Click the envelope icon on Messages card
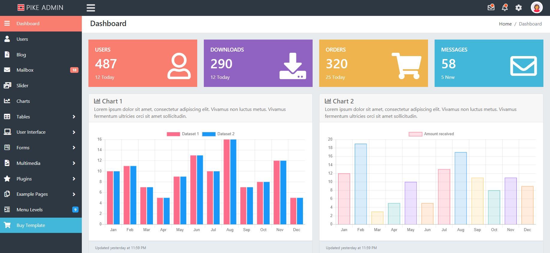 pyautogui.click(x=524, y=66)
